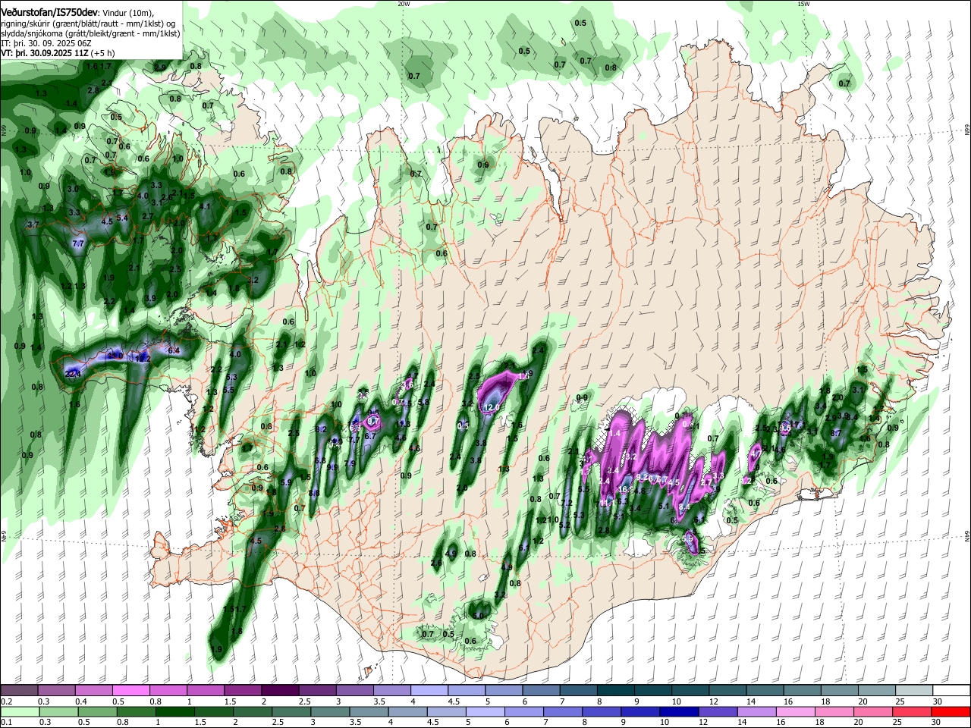Screen dimensions: 971x728
Task: Click the 8.7 precipitation value
Action: [x=837, y=432]
